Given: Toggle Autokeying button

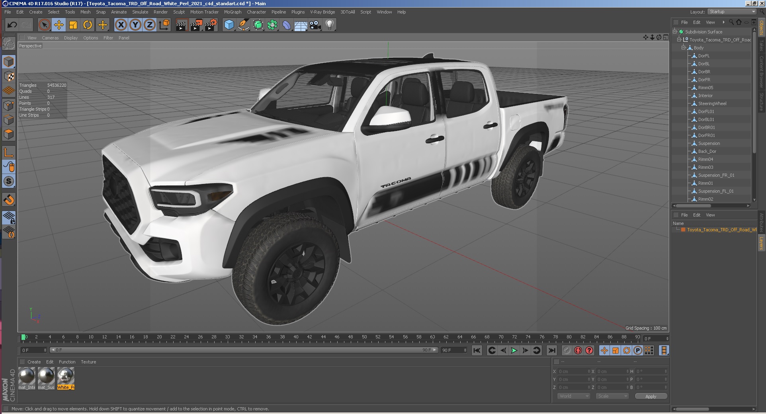Looking at the screenshot, I should tap(578, 350).
